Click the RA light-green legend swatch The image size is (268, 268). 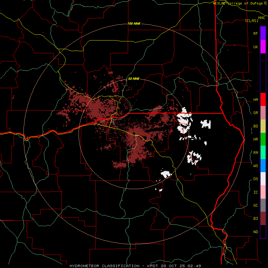[263, 152]
